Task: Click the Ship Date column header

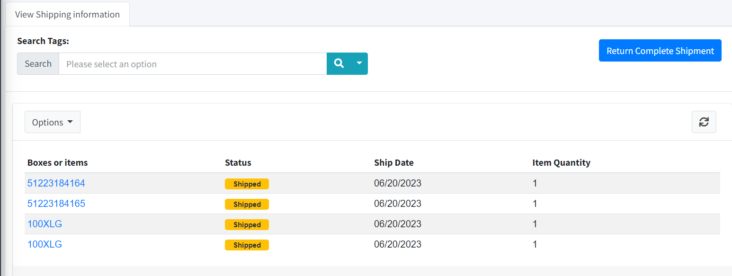Action: pyautogui.click(x=393, y=162)
